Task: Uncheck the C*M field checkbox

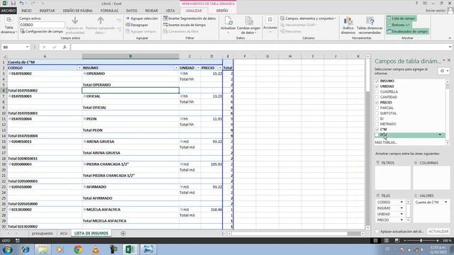Action: click(x=377, y=129)
